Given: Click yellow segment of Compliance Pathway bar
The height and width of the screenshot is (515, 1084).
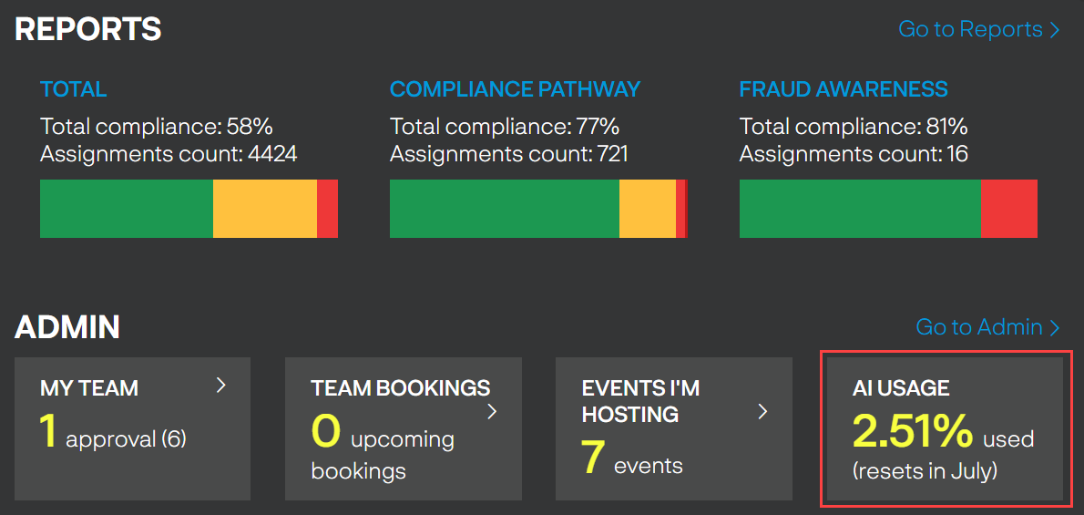Looking at the screenshot, I should click(647, 209).
